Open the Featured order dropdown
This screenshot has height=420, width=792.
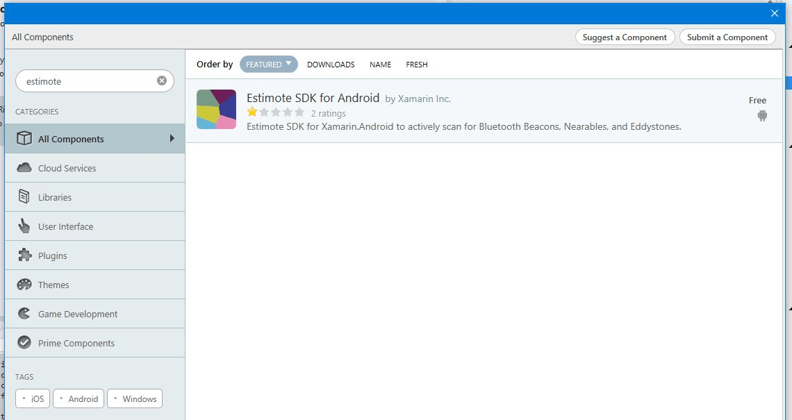pyautogui.click(x=268, y=65)
